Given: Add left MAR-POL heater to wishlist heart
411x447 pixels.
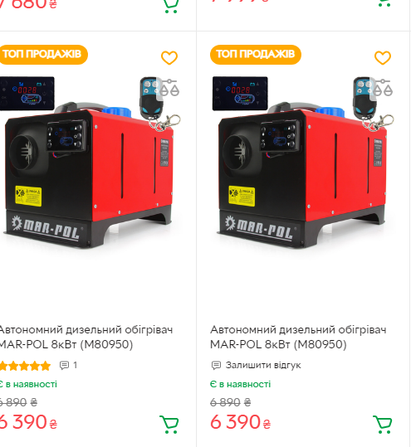Looking at the screenshot, I should [x=169, y=58].
